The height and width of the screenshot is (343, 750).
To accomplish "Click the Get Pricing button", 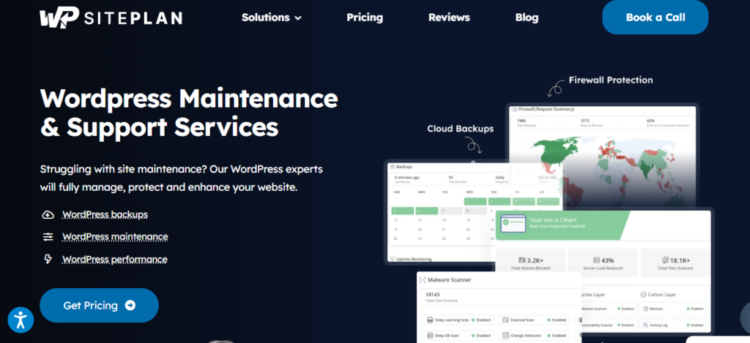I will point(99,305).
